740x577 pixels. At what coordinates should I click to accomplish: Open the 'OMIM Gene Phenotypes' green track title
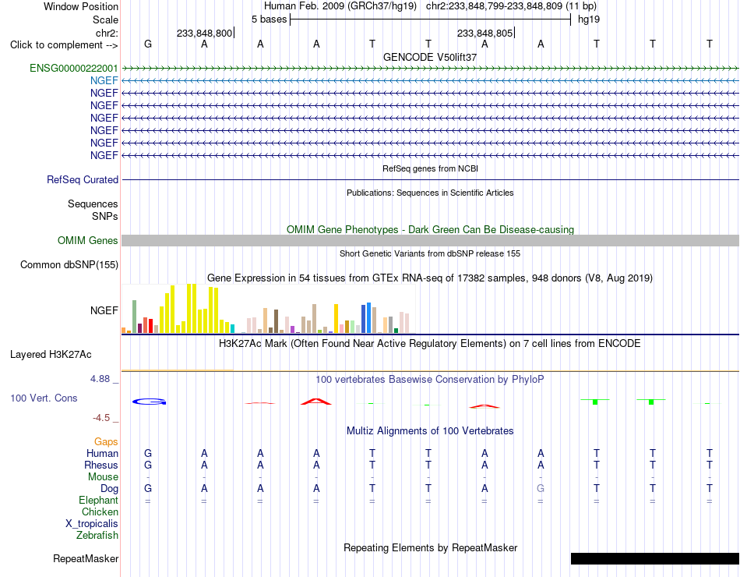coord(430,230)
